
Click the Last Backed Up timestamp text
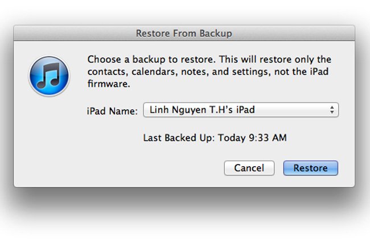215,138
